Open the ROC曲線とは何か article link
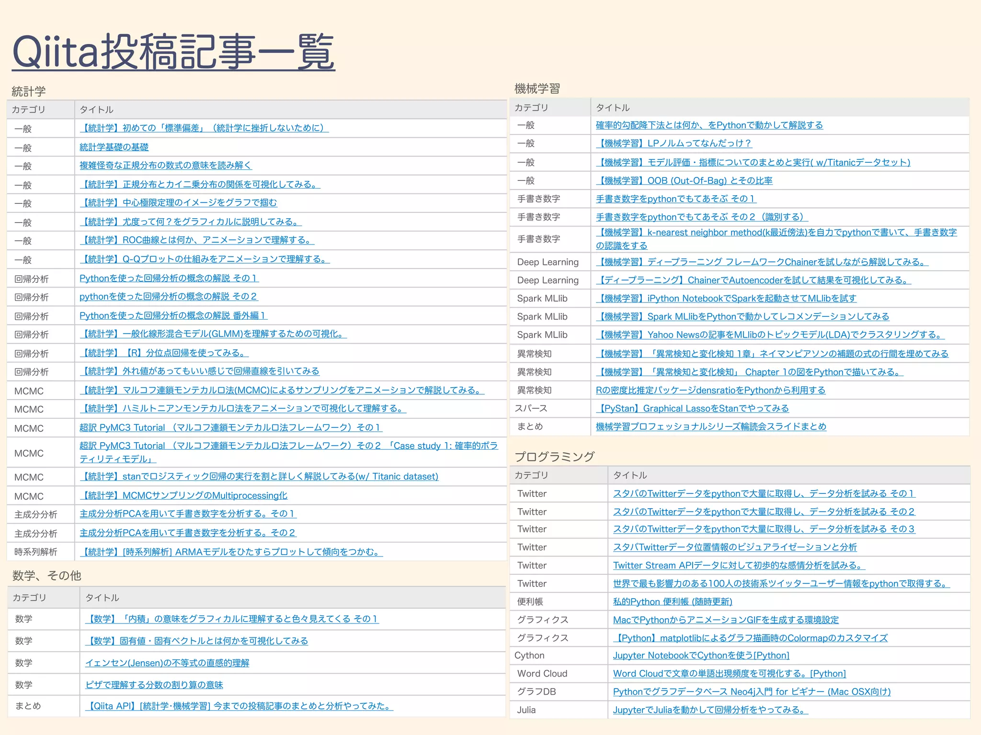Viewport: 981px width, 735px height. [196, 240]
